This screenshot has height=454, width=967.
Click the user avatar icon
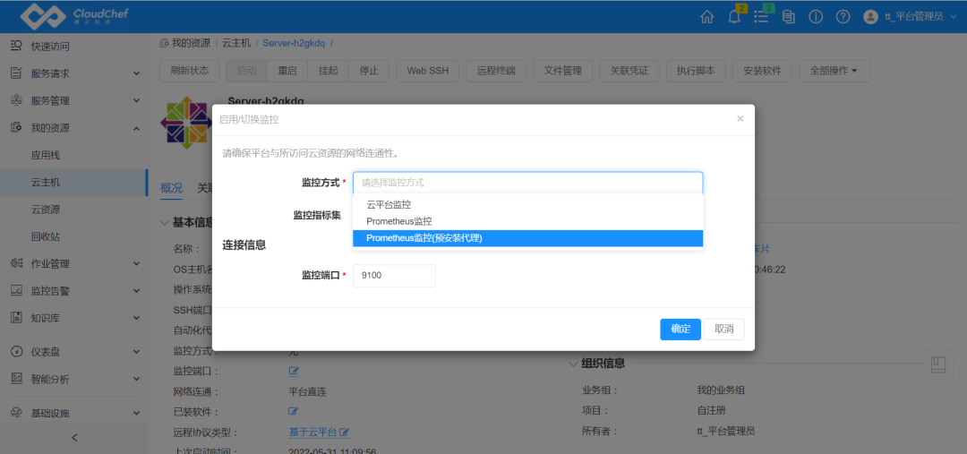tap(870, 17)
